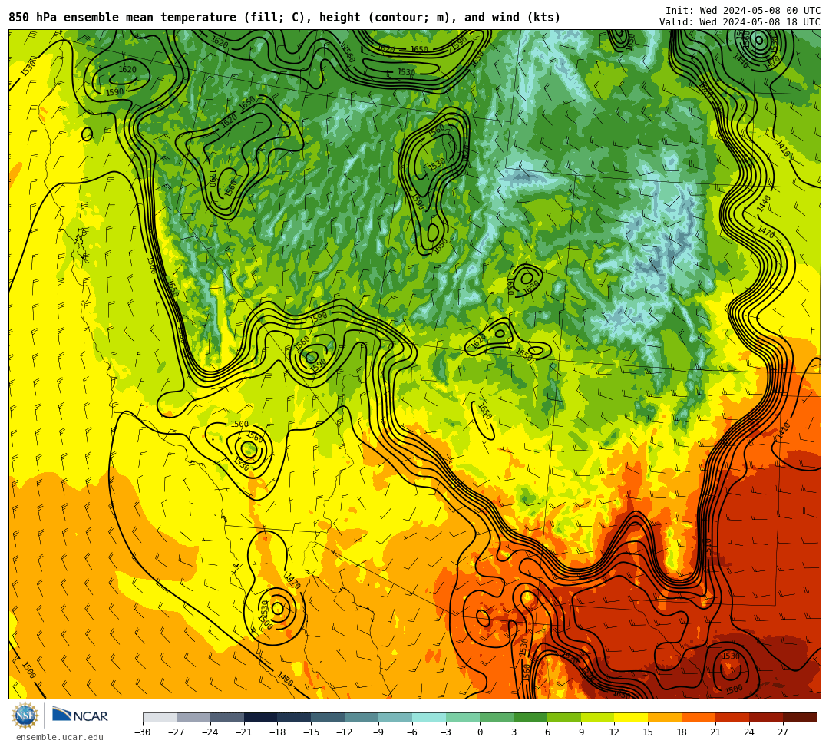
Task: Click the −6 colorbar tick label
Action: pos(412,732)
